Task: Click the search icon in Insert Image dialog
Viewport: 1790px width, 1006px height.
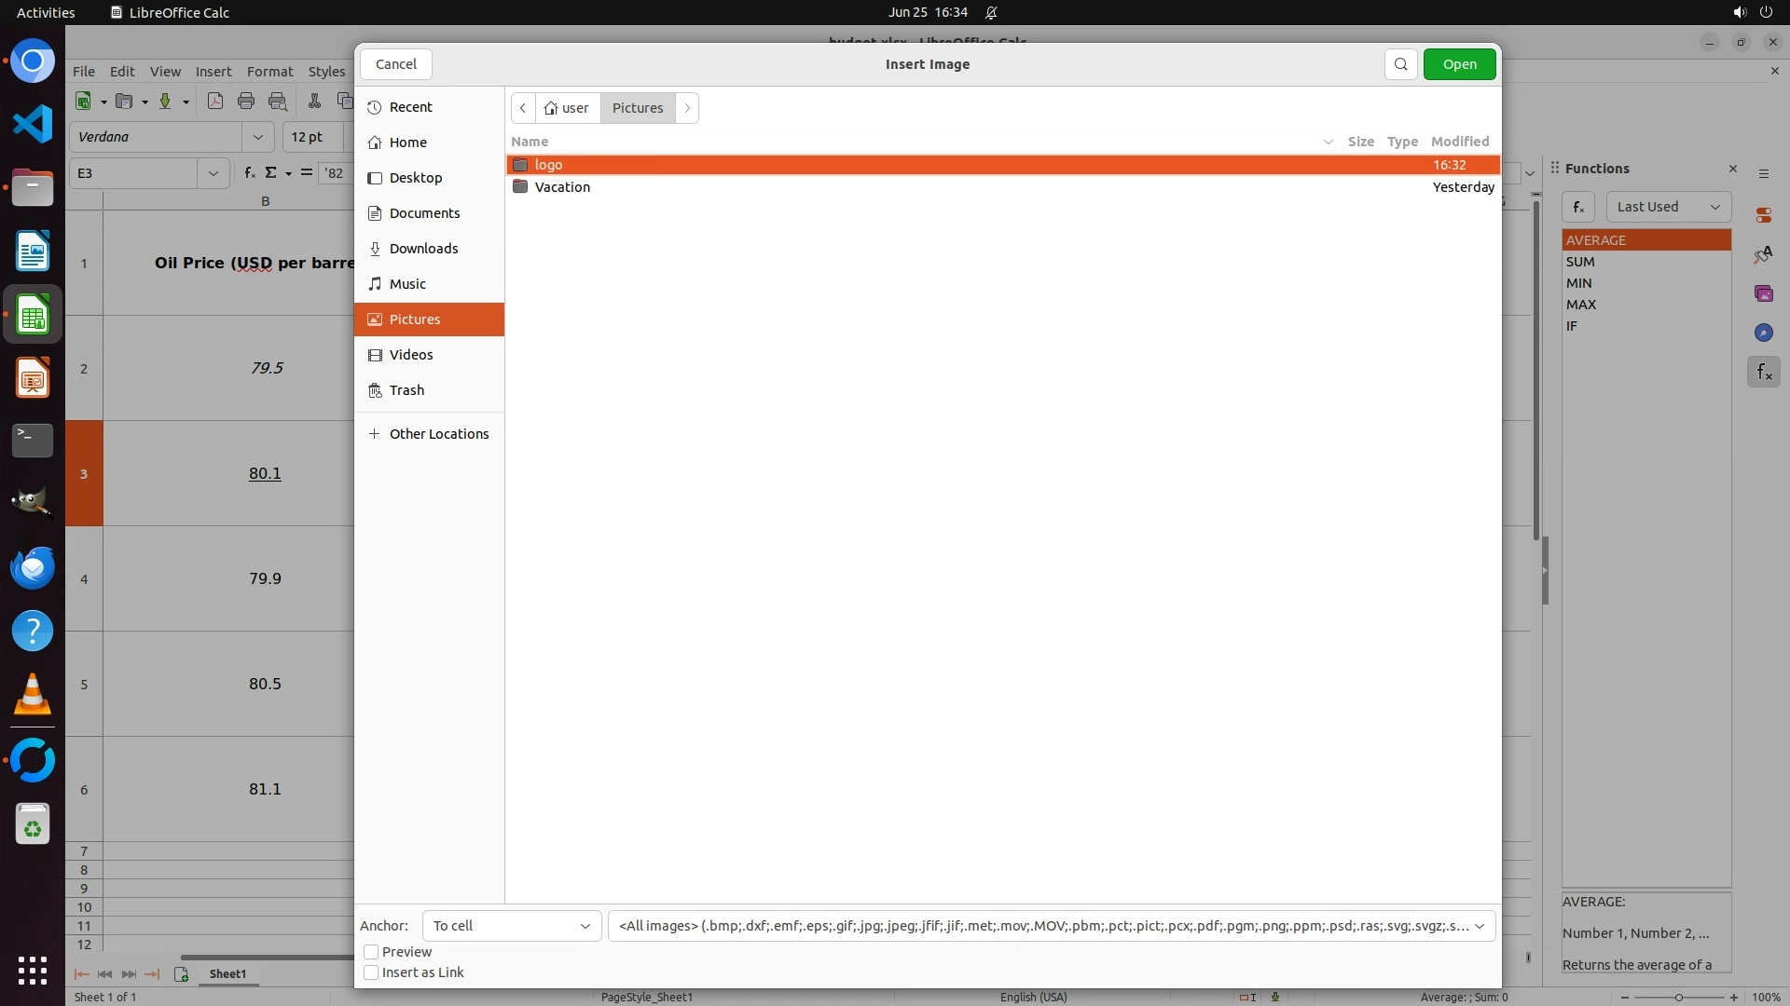Action: click(x=1400, y=64)
